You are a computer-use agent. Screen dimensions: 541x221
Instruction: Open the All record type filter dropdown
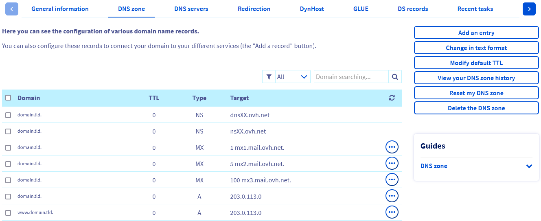pos(293,77)
